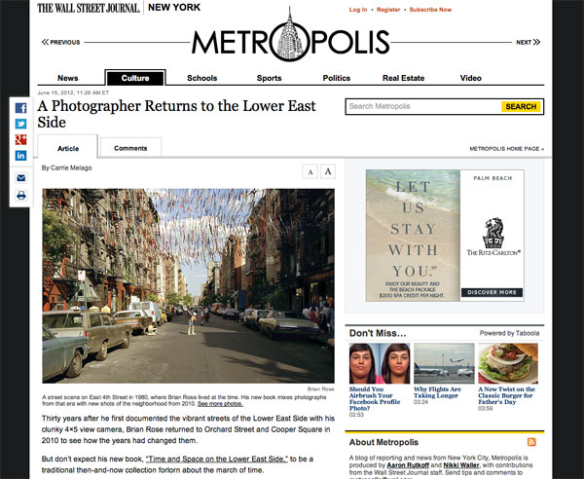Decrease article text size with small A

[310, 171]
